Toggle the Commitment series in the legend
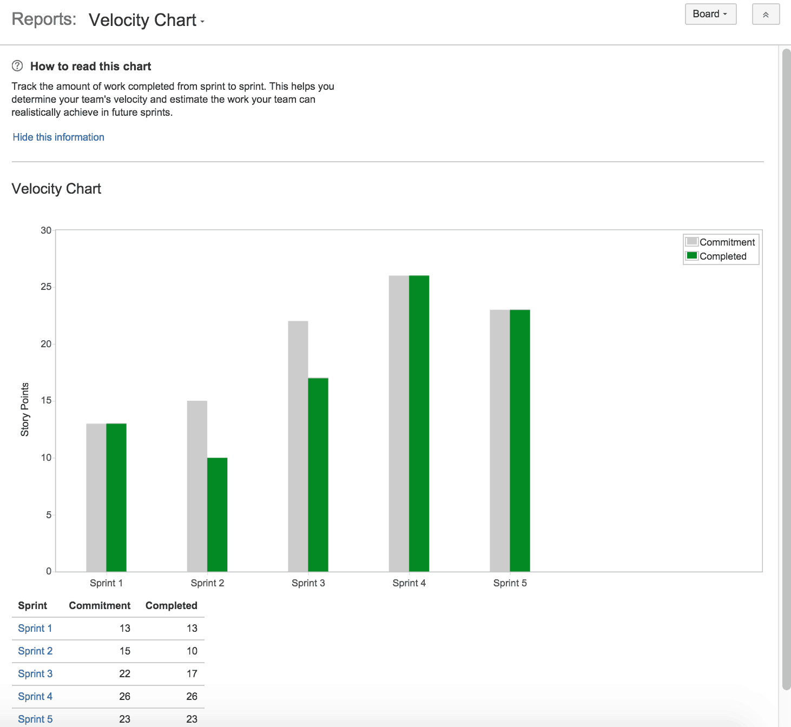The width and height of the screenshot is (791, 727). [x=727, y=242]
